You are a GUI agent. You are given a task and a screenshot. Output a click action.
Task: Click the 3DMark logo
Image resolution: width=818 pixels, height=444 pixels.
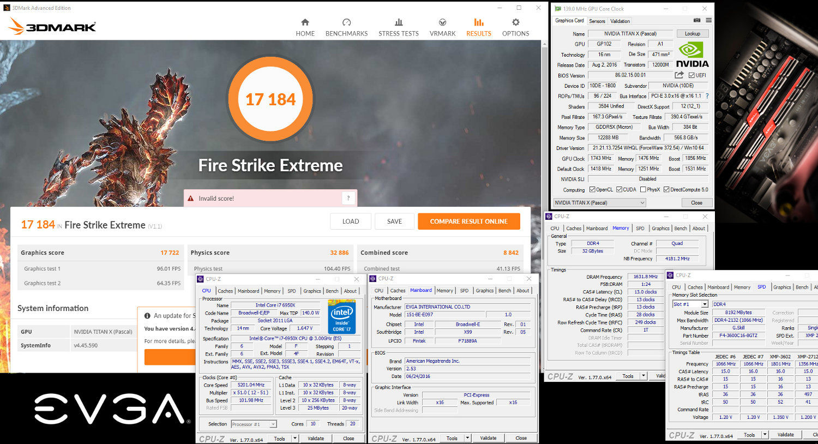coord(52,26)
